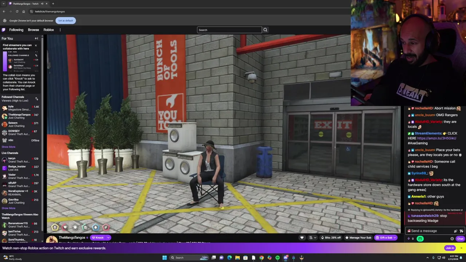Click the Twitch home logo

[x=4, y=30]
